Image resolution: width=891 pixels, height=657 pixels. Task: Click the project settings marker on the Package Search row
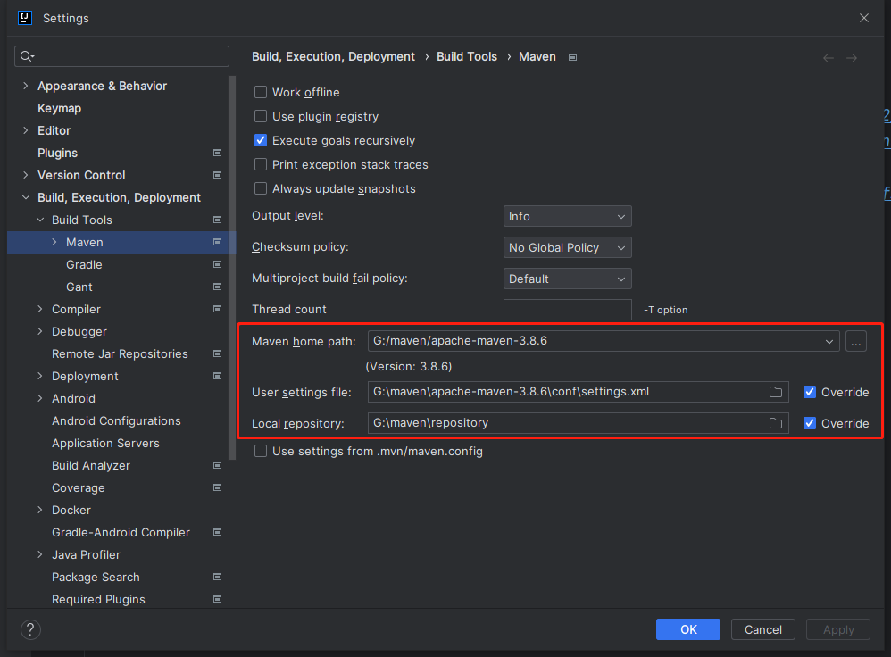pyautogui.click(x=217, y=577)
